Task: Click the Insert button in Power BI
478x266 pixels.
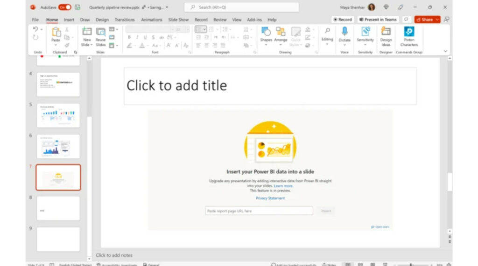Action: 326,211
